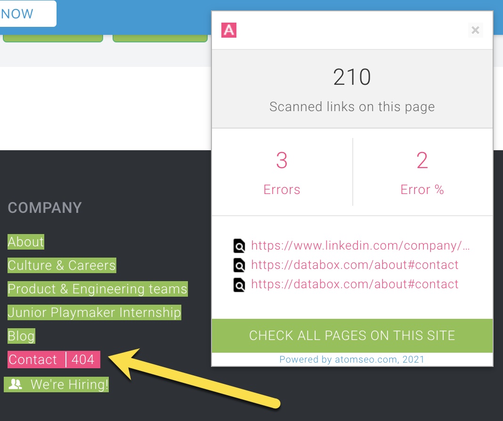
Task: Click the 2 Error % statistic
Action: [422, 172]
